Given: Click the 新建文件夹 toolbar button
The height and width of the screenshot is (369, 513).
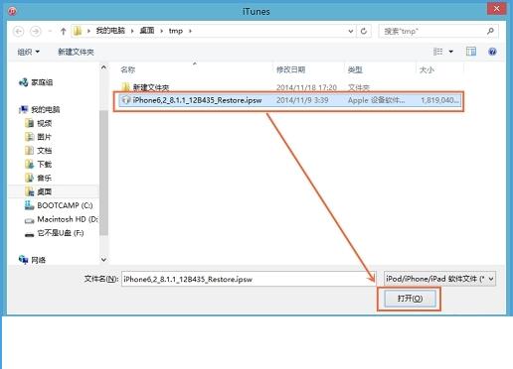Looking at the screenshot, I should [x=76, y=52].
